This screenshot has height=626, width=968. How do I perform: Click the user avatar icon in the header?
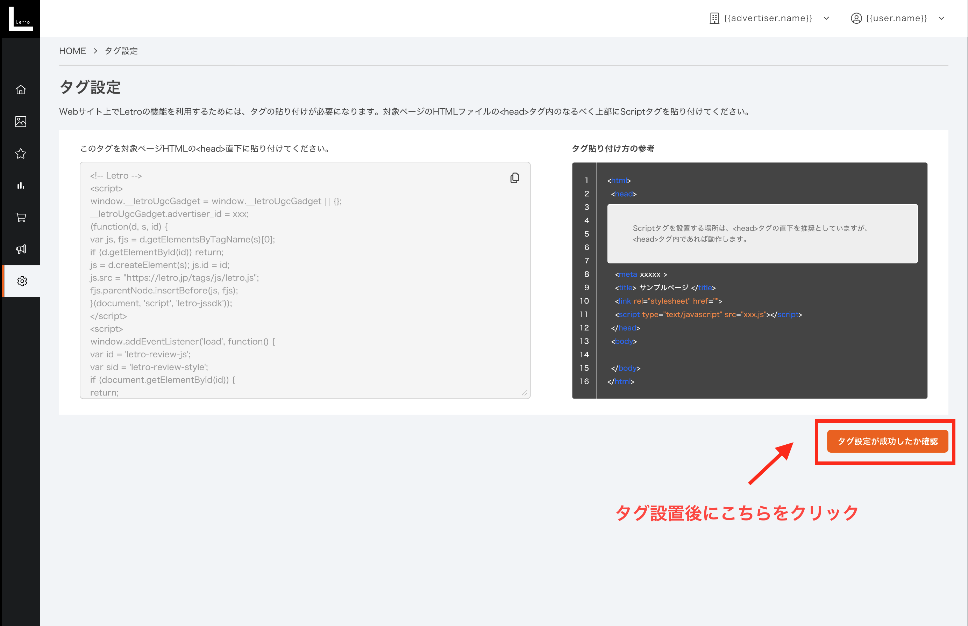[x=856, y=18]
